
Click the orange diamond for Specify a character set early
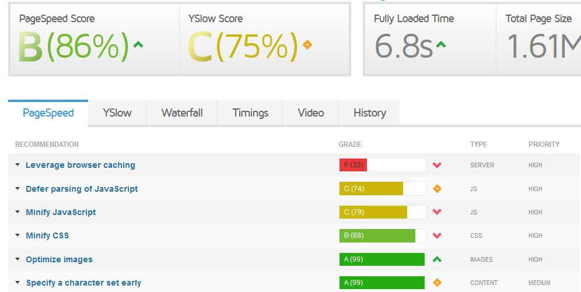437,283
